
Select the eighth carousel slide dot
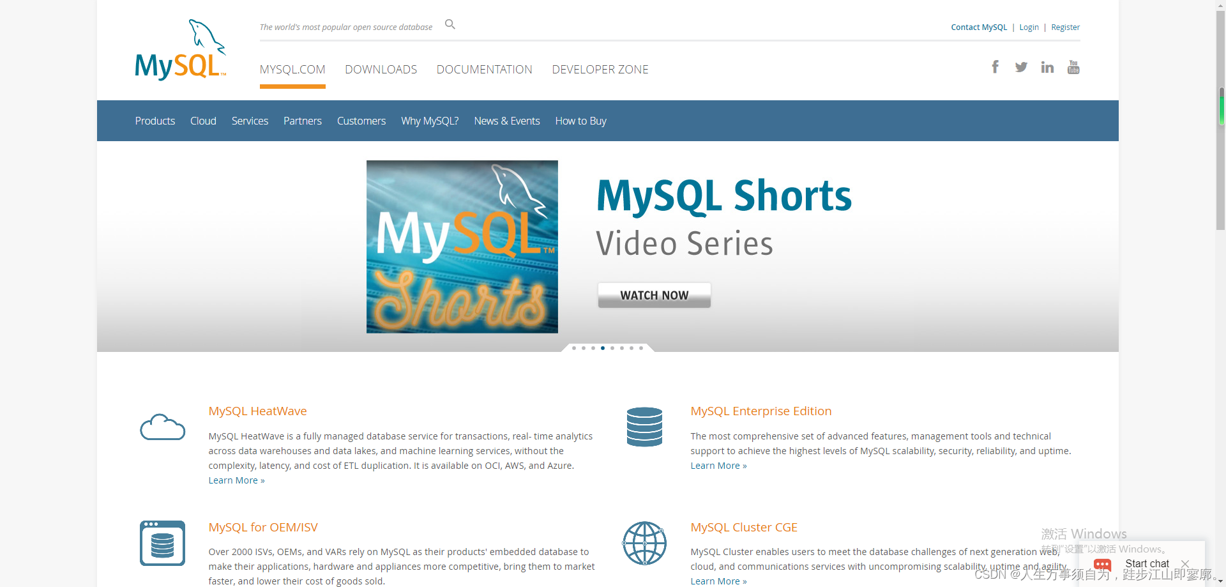click(x=641, y=348)
